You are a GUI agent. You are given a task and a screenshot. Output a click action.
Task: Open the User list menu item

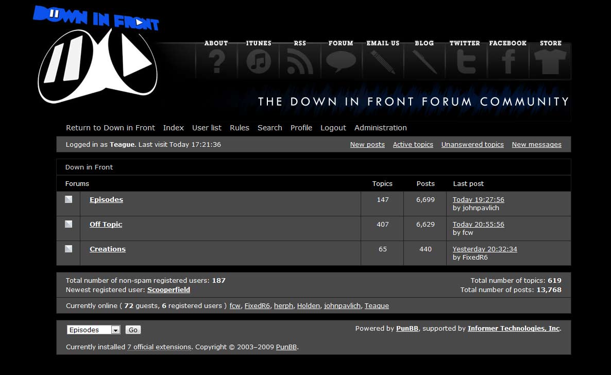(207, 128)
